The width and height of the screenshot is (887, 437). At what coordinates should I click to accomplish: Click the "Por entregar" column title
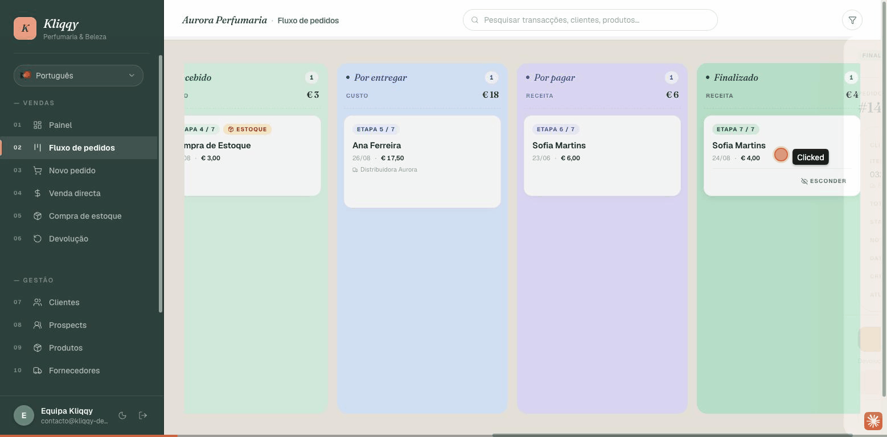tap(380, 77)
